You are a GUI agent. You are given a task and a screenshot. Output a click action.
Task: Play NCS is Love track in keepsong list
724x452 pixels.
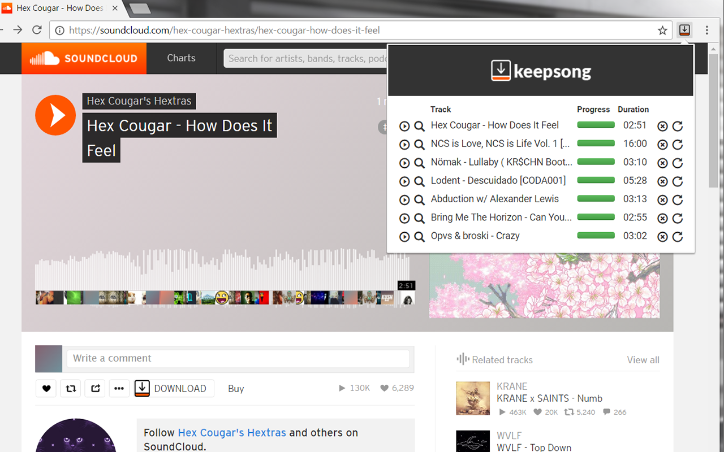pyautogui.click(x=404, y=145)
